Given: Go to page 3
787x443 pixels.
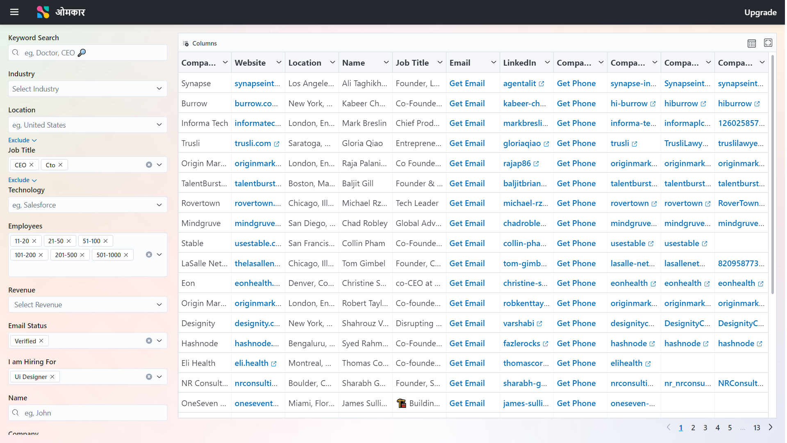Looking at the screenshot, I should [705, 428].
